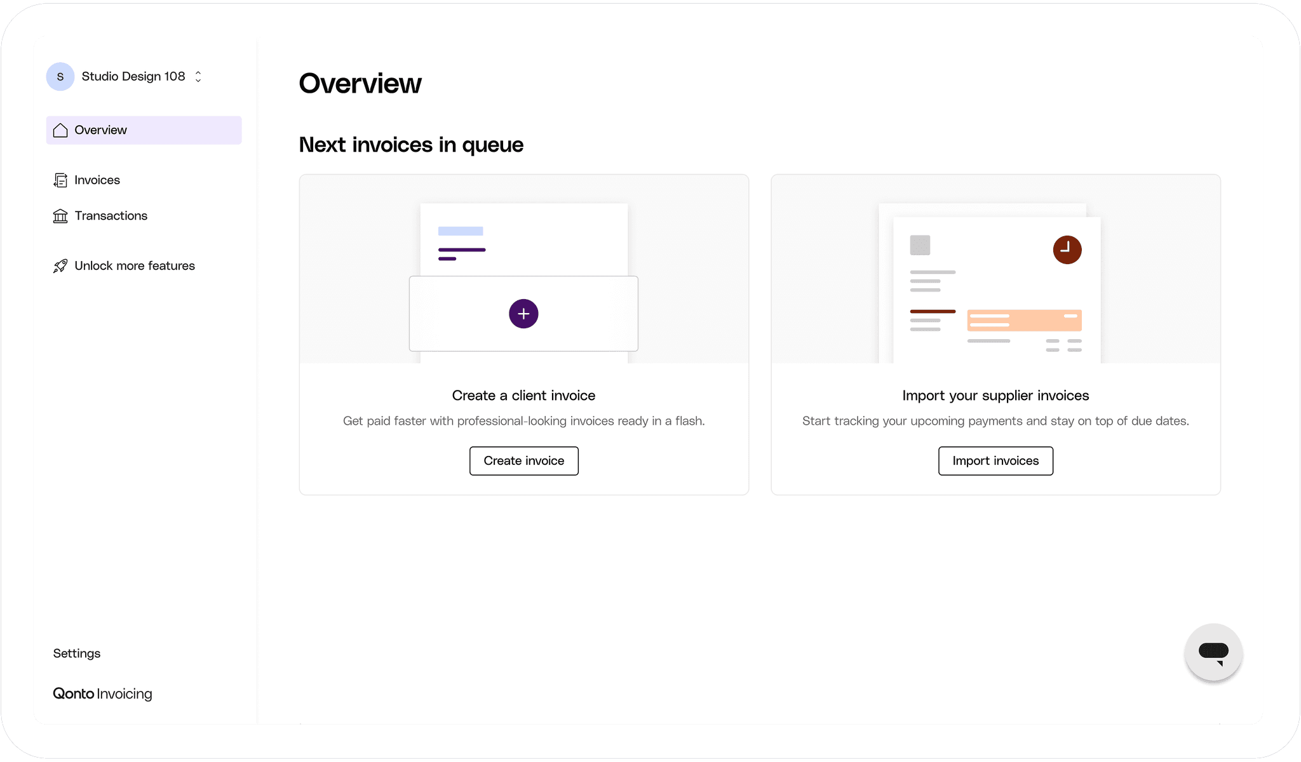Click the Invoices document icon
1301x762 pixels.
click(x=60, y=180)
